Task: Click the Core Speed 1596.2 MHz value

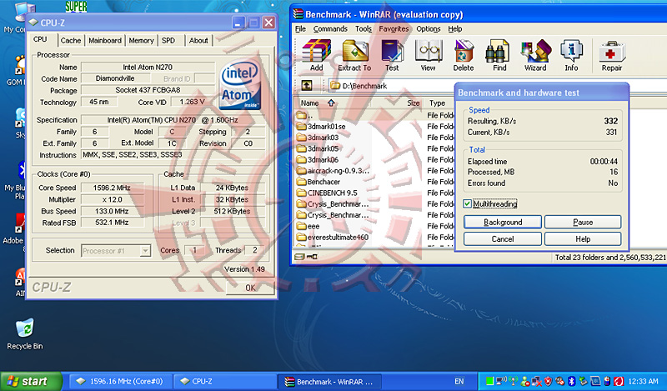Action: pos(112,188)
